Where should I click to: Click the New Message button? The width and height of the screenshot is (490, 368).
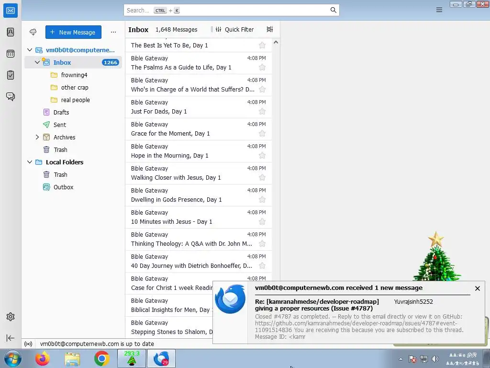pos(73,32)
